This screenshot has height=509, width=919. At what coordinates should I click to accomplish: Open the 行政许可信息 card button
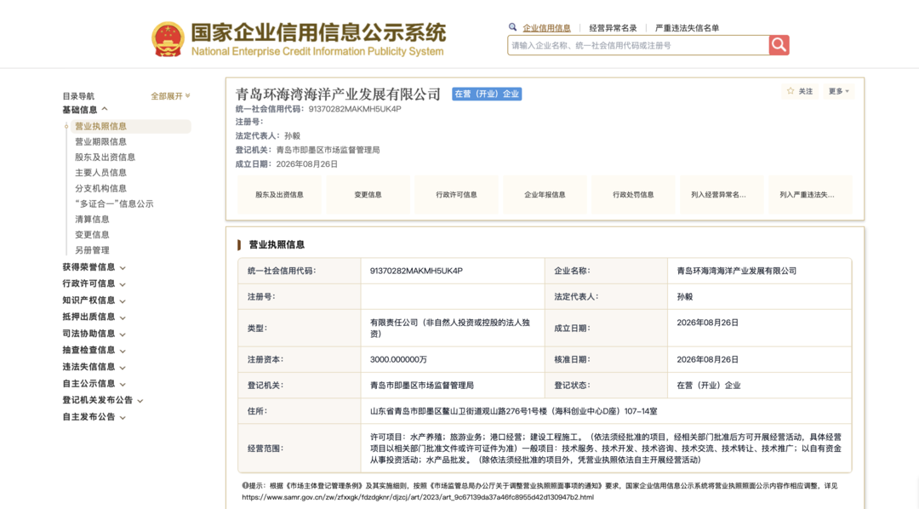456,195
